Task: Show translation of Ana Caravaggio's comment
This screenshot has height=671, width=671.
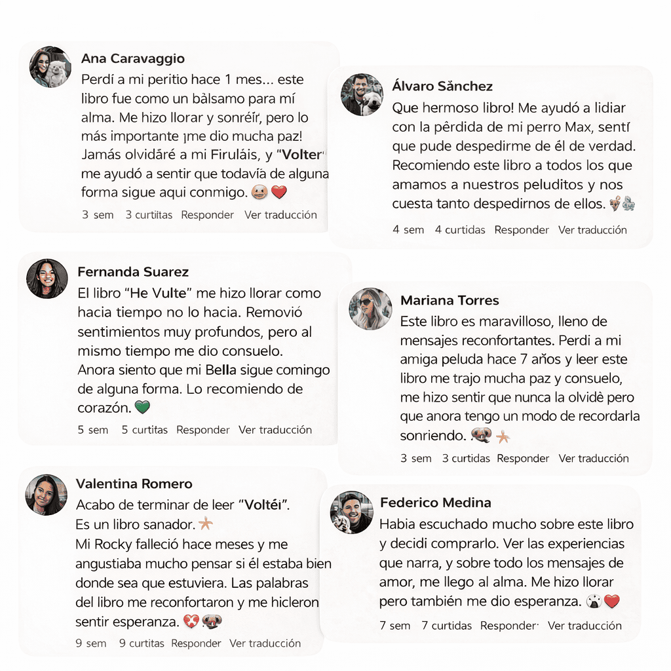Action: pos(280,215)
